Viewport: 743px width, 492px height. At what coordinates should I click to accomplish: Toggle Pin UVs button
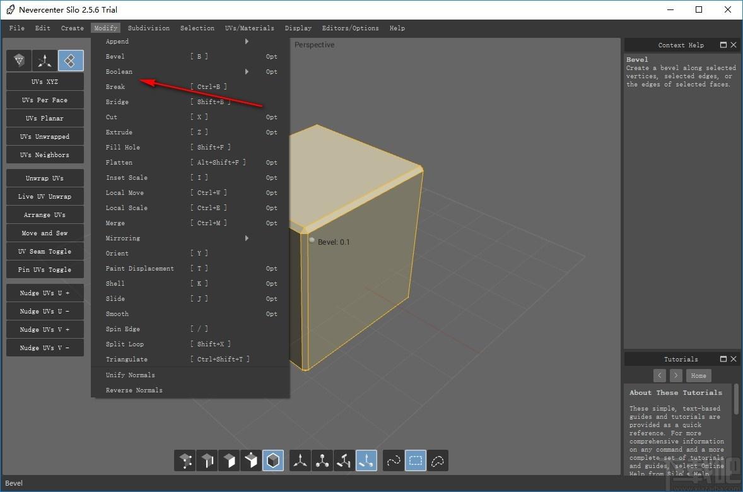[45, 269]
